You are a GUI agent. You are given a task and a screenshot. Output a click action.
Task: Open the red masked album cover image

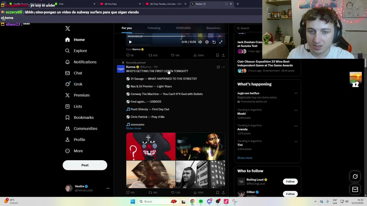click(151, 146)
